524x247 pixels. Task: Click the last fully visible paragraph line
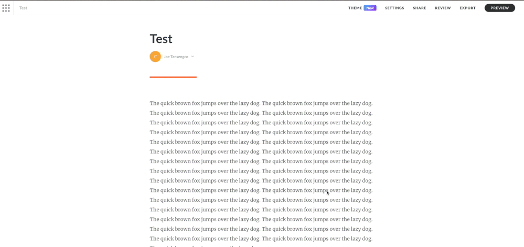(261, 239)
